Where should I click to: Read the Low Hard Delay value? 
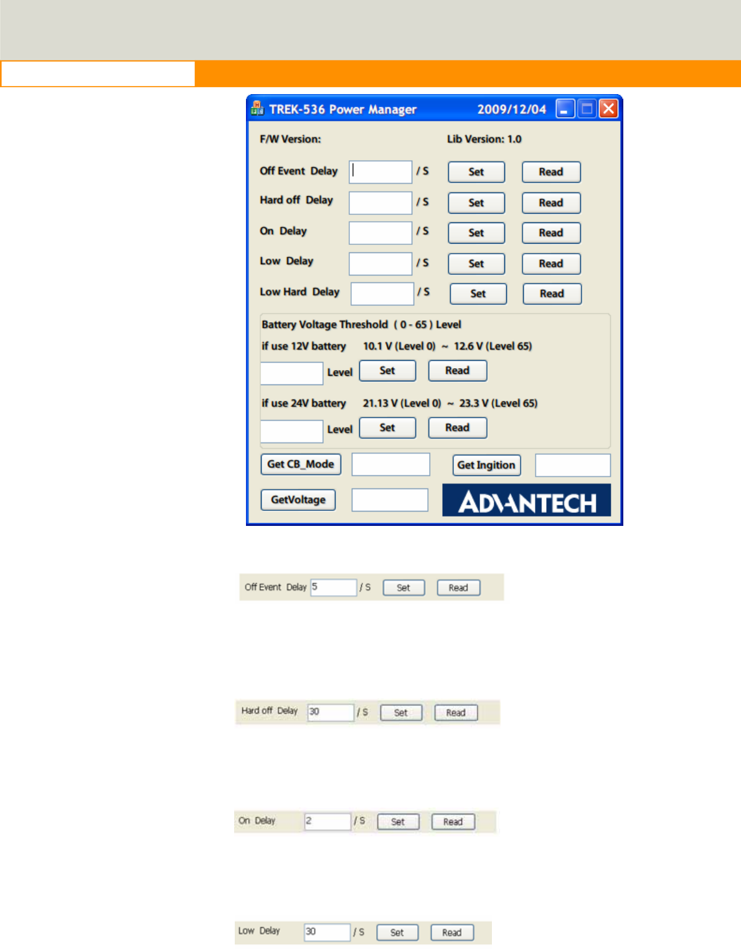(552, 293)
